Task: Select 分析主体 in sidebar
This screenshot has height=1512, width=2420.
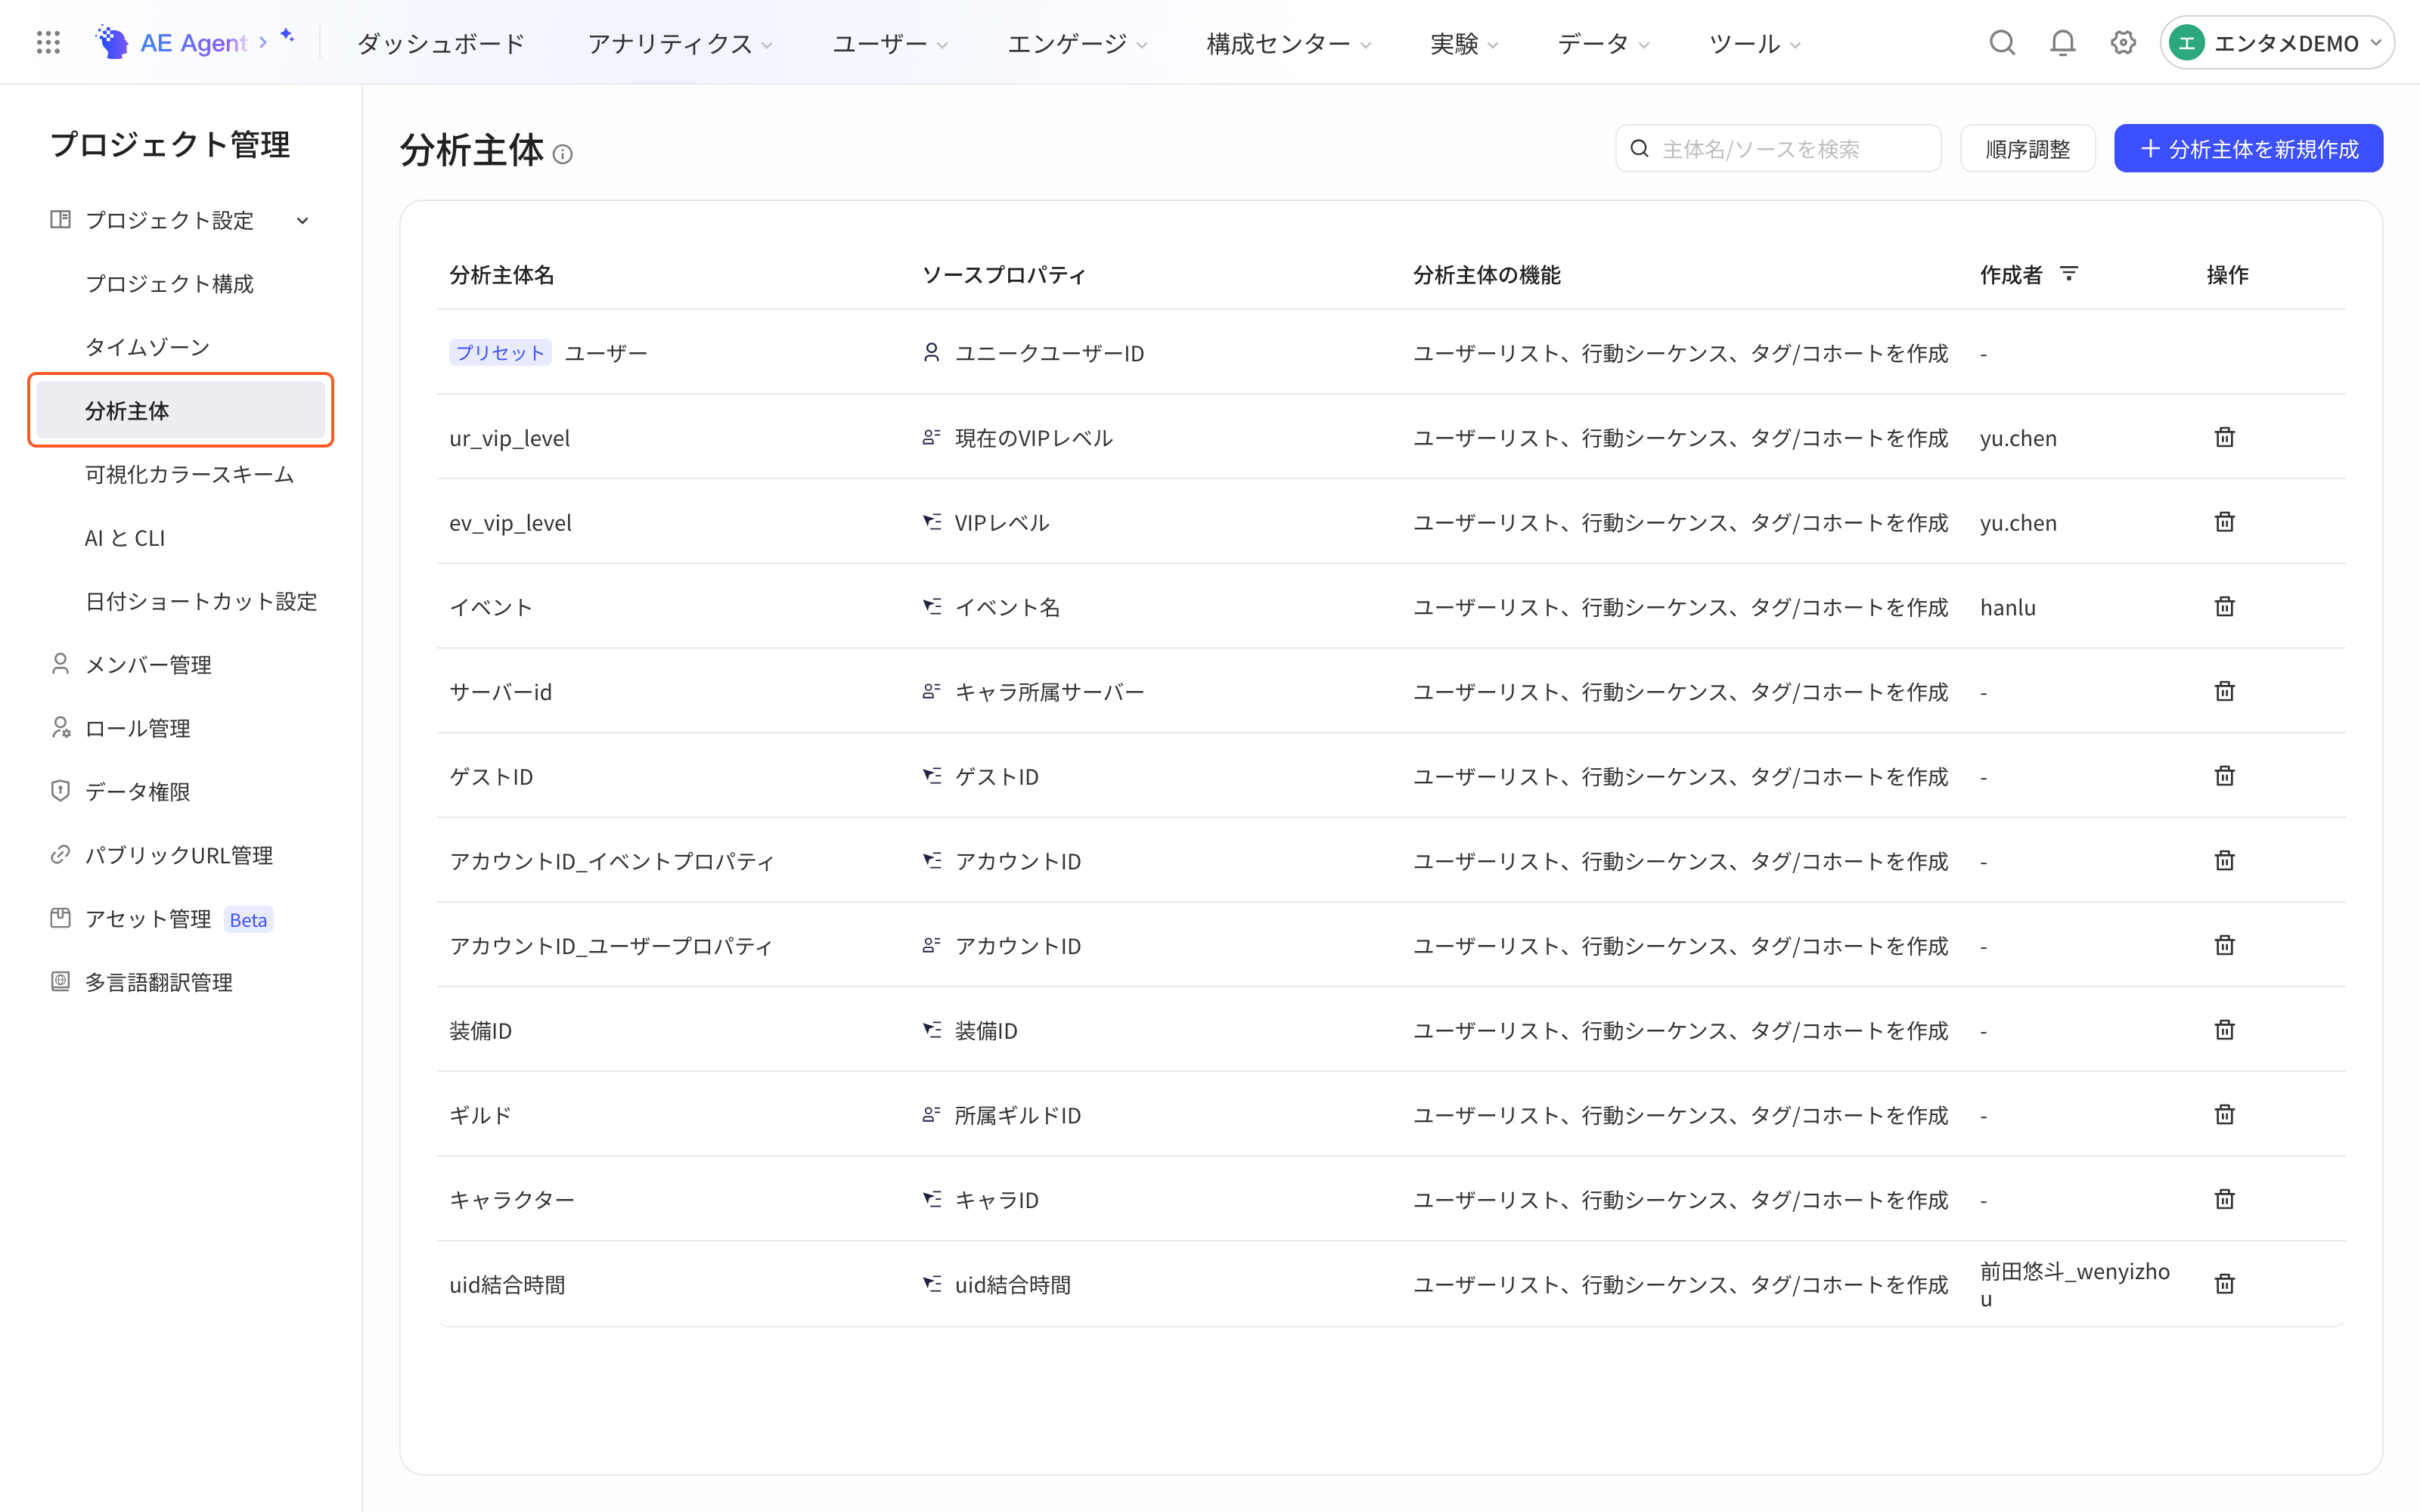Action: (x=181, y=410)
